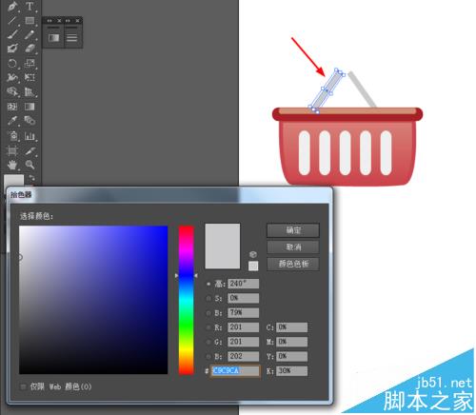Choose the H (hue) radio button
Screen dimensions: 476x415
pos(208,284)
